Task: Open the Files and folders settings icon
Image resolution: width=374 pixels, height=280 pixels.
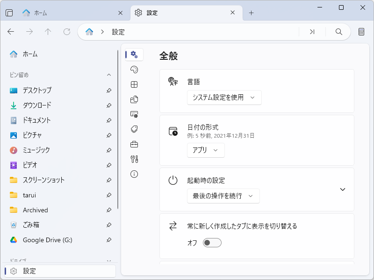Action: 134,99
